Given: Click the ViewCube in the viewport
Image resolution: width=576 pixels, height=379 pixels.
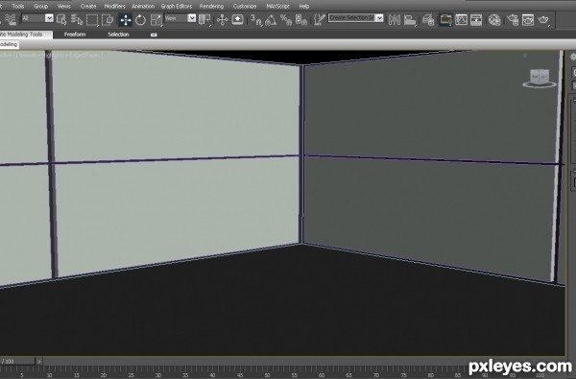Looking at the screenshot, I should (x=540, y=79).
